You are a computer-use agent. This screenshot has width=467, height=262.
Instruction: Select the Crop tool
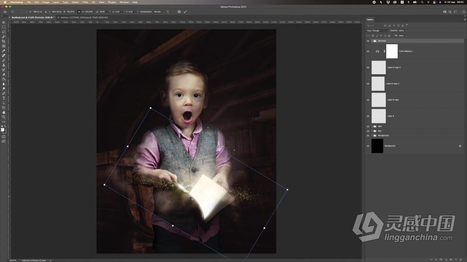click(3, 42)
